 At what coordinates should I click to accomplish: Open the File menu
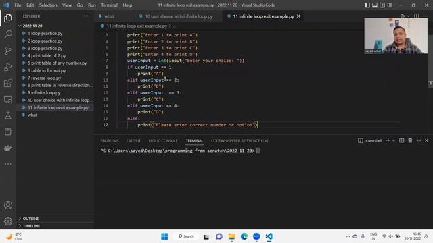18,5
